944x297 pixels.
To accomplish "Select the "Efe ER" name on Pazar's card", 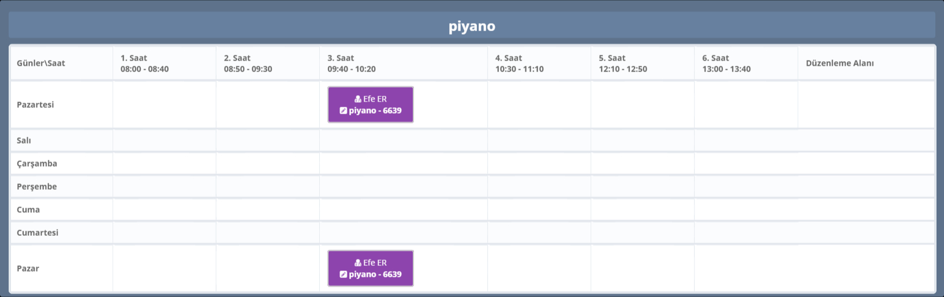I will pos(375,263).
